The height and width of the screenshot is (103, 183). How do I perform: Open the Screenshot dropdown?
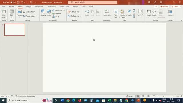click(x=29, y=12)
